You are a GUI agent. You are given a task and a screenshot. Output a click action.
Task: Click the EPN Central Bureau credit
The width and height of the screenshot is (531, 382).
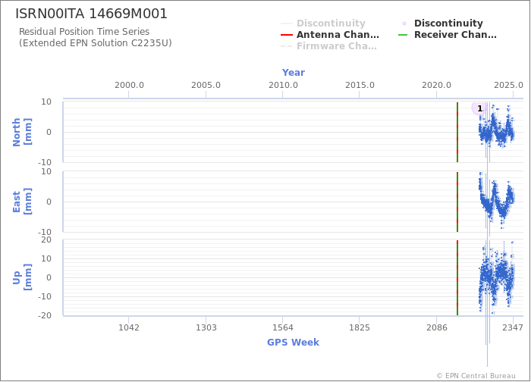(x=476, y=376)
